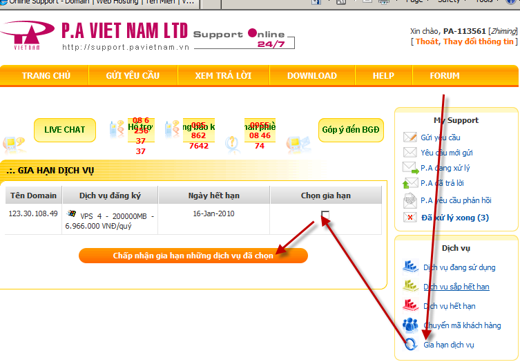Open the Đã xử lý xong (3) link
Image resolution: width=520 pixels, height=362 pixels.
pos(455,218)
